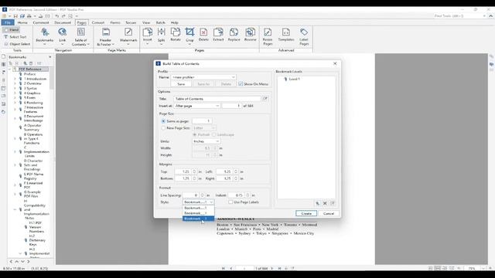Toggle the Show On Menu checkbox

[241, 84]
